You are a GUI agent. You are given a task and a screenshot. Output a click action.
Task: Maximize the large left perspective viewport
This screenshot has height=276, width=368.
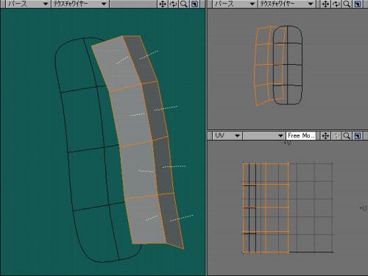tap(194, 4)
